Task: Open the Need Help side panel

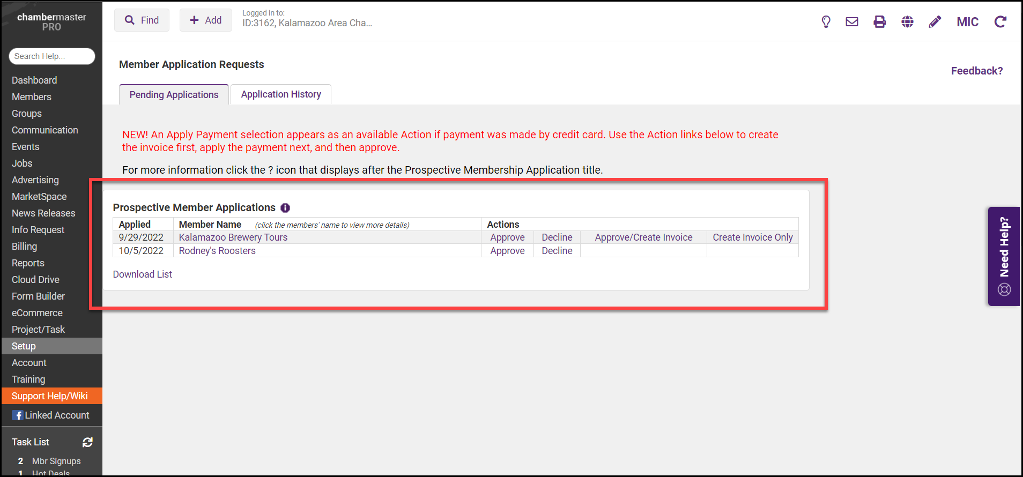Action: pos(1004,256)
